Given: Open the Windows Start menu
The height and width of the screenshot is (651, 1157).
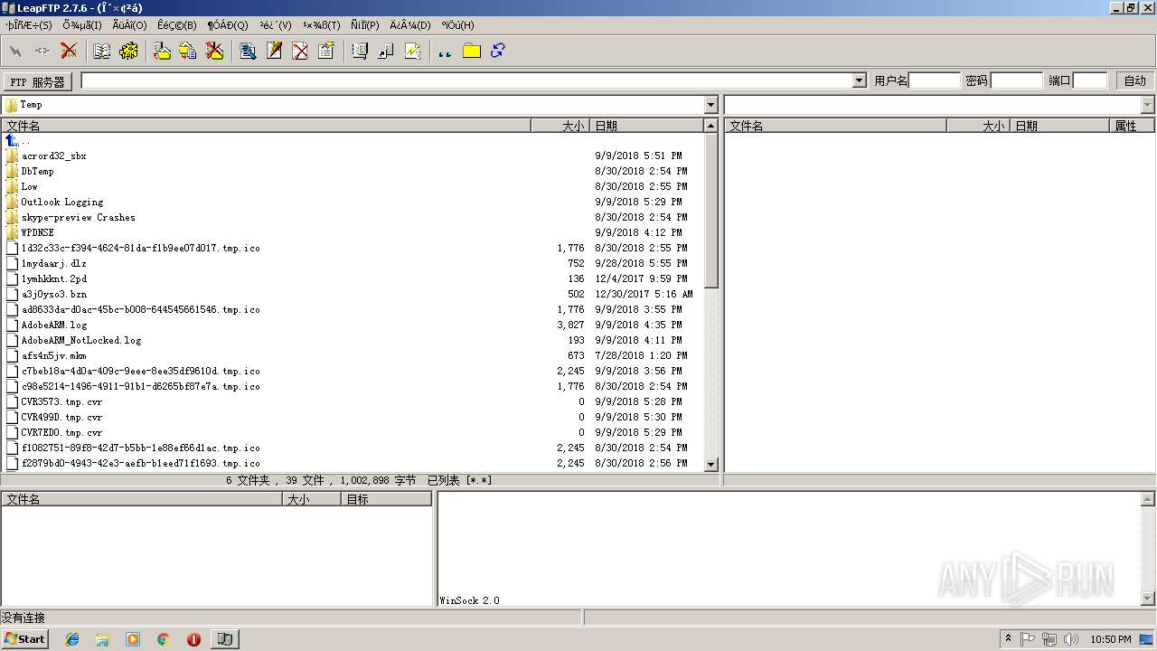Looking at the screenshot, I should click(24, 638).
